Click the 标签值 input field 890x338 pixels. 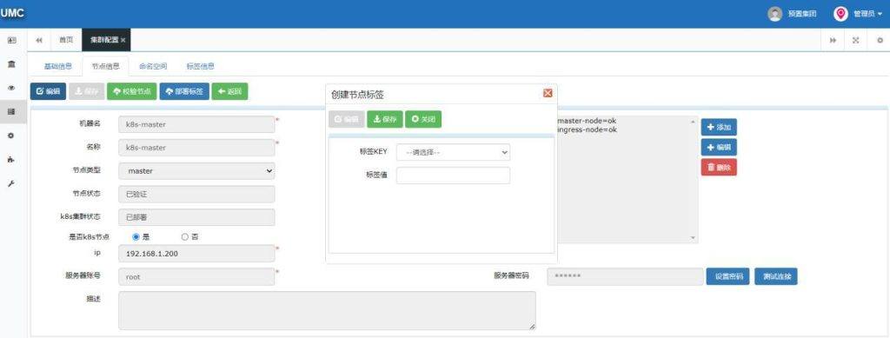[453, 176]
